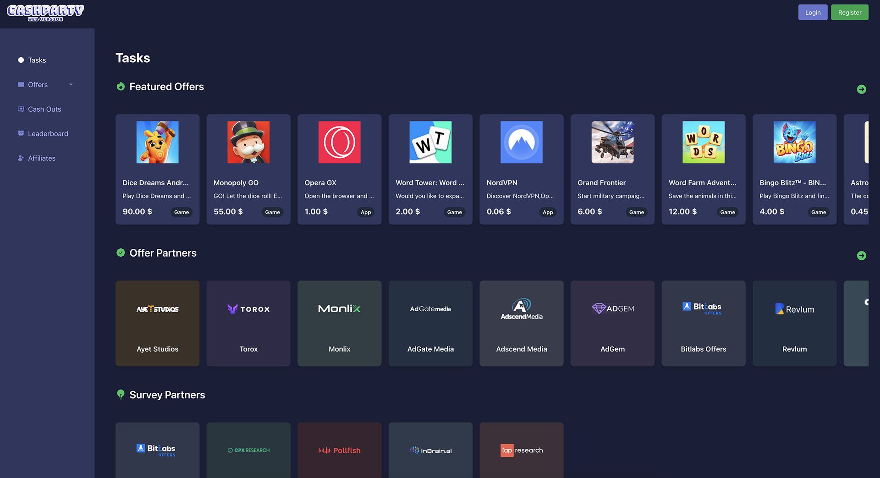The width and height of the screenshot is (880, 478).
Task: Click the Login button
Action: tap(813, 12)
